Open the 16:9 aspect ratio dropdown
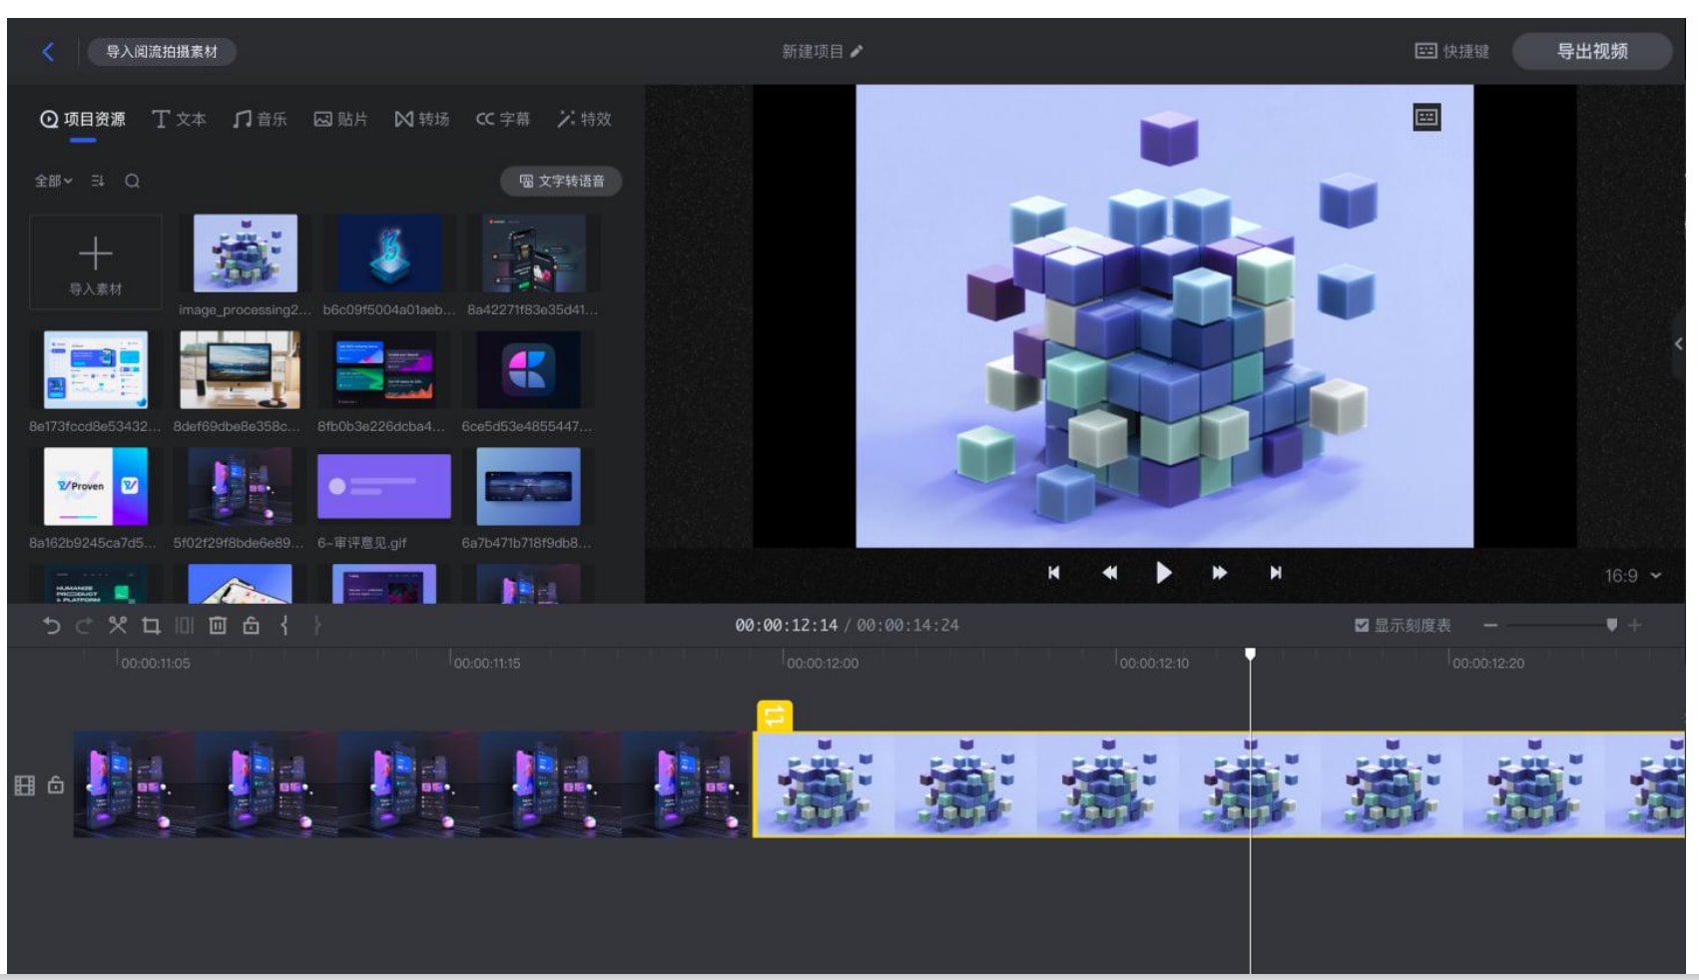This screenshot has width=1699, height=980. coord(1633,576)
